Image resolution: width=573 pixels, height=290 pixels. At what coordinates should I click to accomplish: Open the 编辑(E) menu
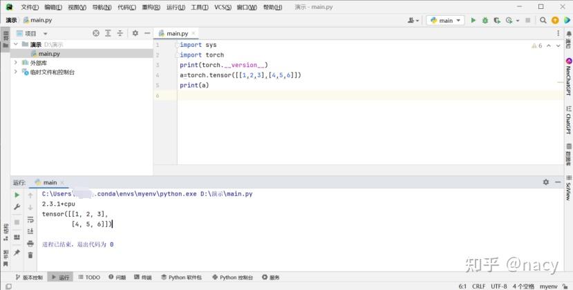53,7
